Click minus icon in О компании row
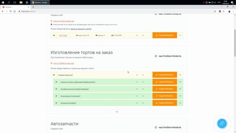 click(x=180, y=96)
